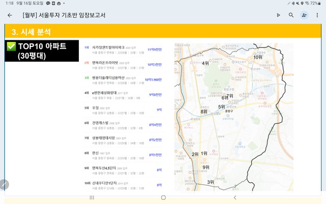Tap the Android back navigation chevron
Viewport: 326px width, 204px height.
235,197
